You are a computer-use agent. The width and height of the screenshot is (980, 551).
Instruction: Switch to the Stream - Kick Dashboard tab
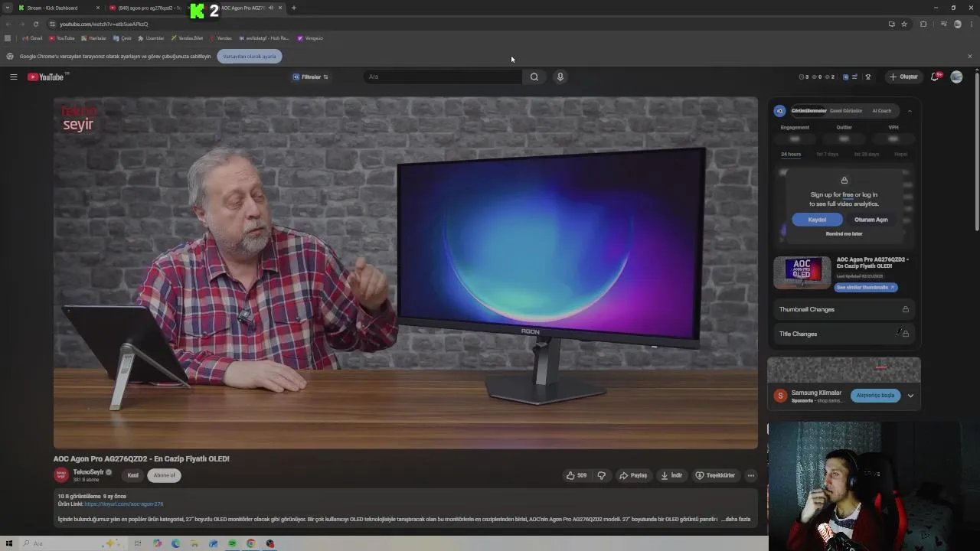click(58, 8)
